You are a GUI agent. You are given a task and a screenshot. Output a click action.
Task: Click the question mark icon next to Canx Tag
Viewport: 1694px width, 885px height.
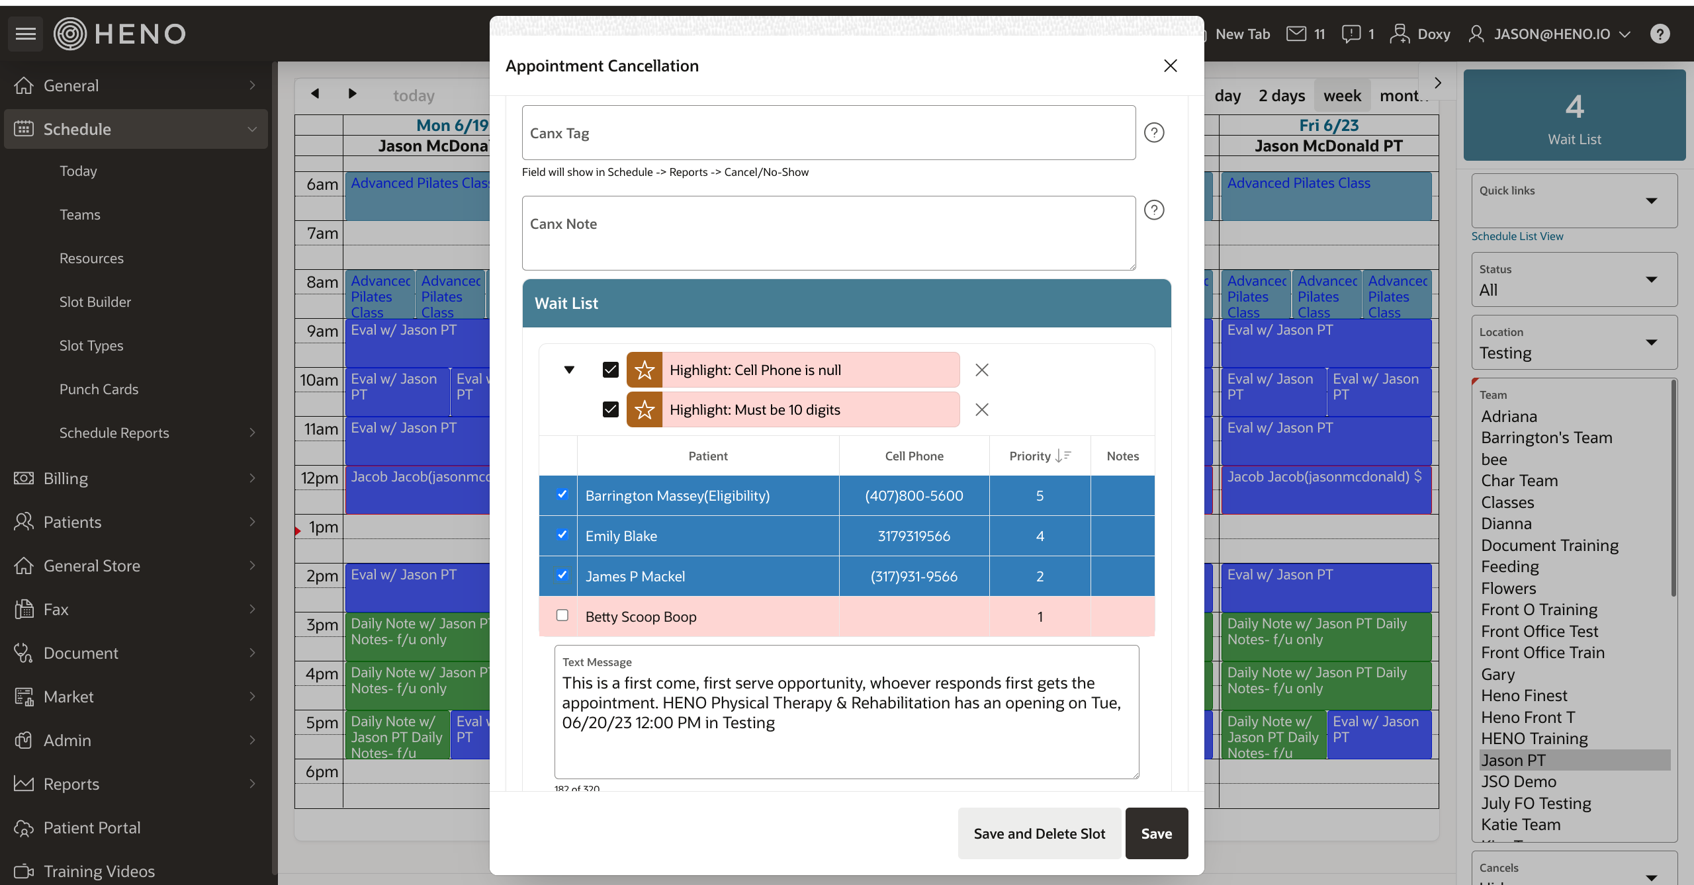[x=1153, y=132]
